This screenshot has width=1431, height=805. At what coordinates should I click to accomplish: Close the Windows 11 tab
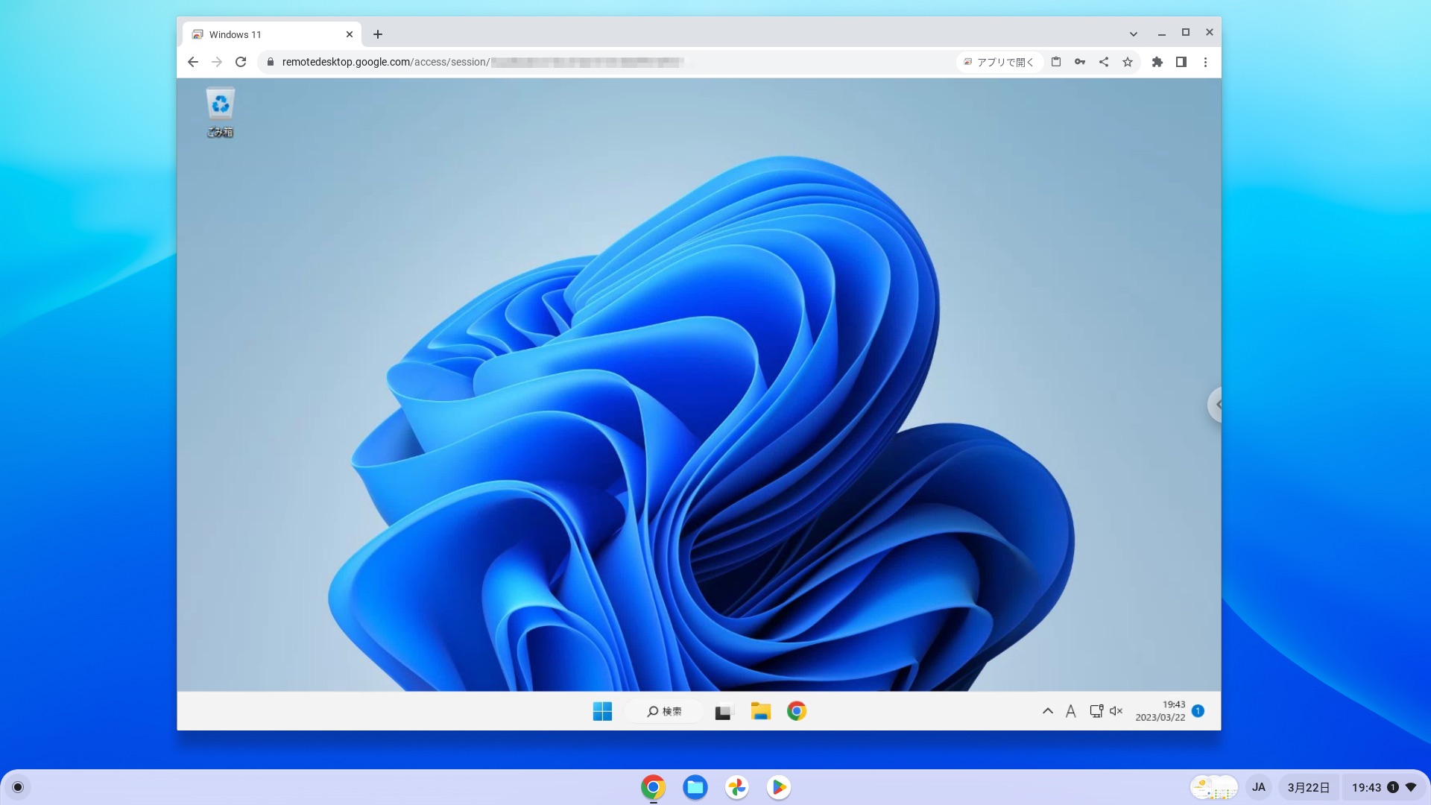coord(350,34)
